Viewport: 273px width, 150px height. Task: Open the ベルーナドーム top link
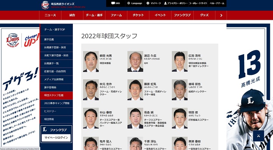coord(217,3)
